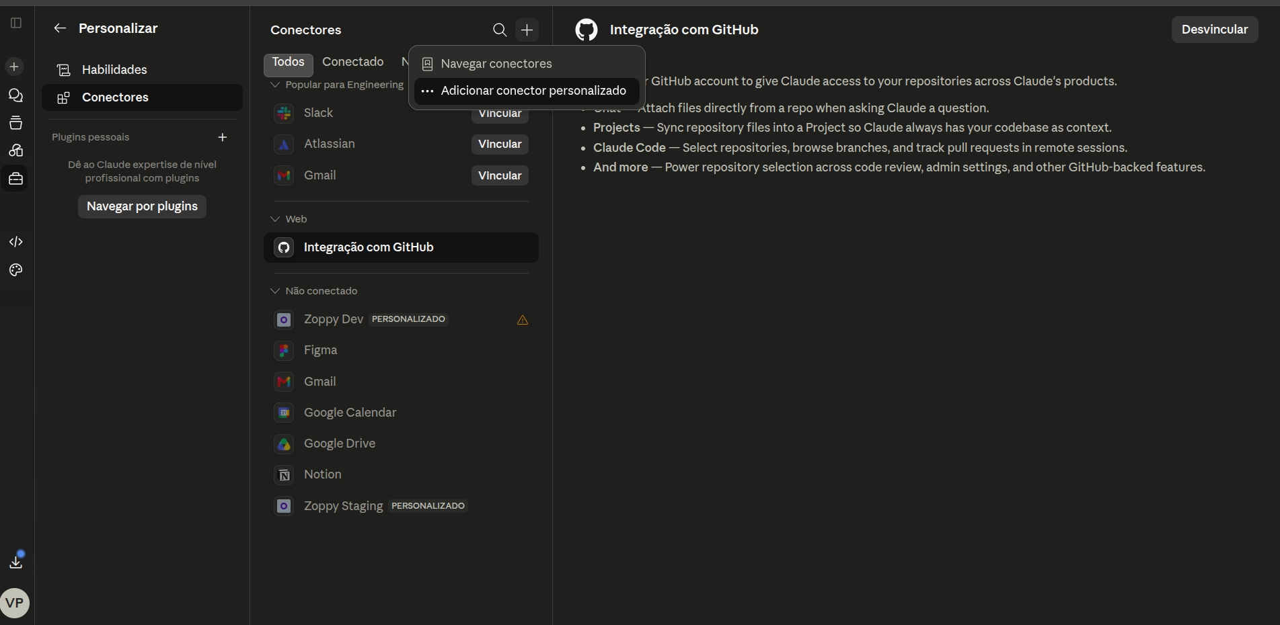Click the large GitHub logo in the detail header
The image size is (1280, 625).
(587, 30)
